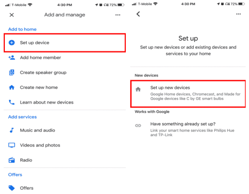Tap the link chain icon under Works with Google
The image size is (249, 194).
pyautogui.click(x=138, y=126)
